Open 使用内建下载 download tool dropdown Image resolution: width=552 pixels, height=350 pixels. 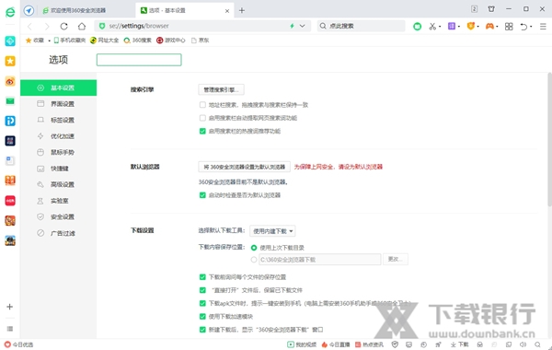pos(272,231)
